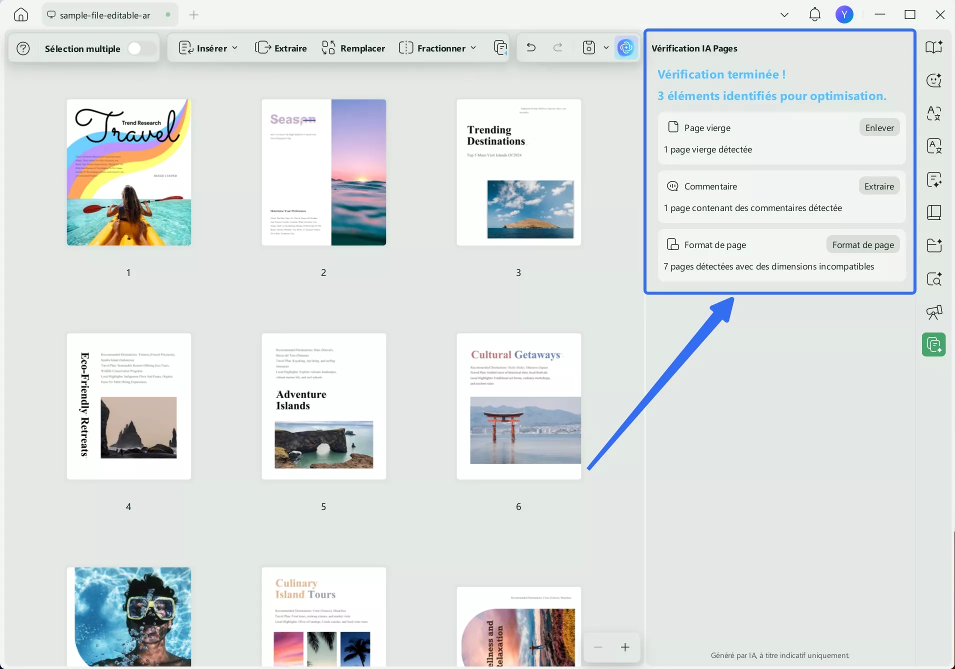955x669 pixels.
Task: Open a new tab with the plus button
Action: click(194, 14)
